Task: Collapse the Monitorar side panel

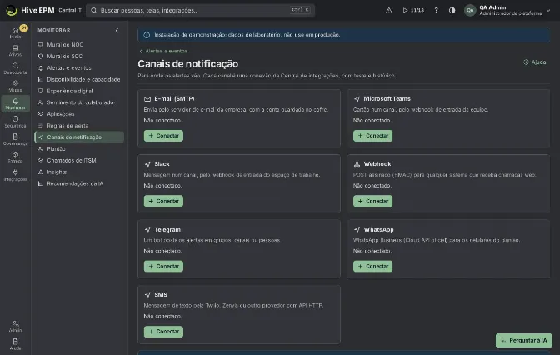Action: click(x=117, y=30)
